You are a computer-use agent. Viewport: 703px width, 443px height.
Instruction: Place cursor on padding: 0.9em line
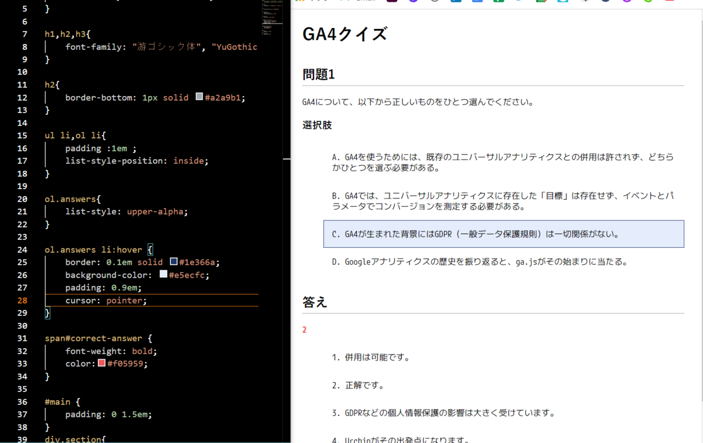[104, 288]
